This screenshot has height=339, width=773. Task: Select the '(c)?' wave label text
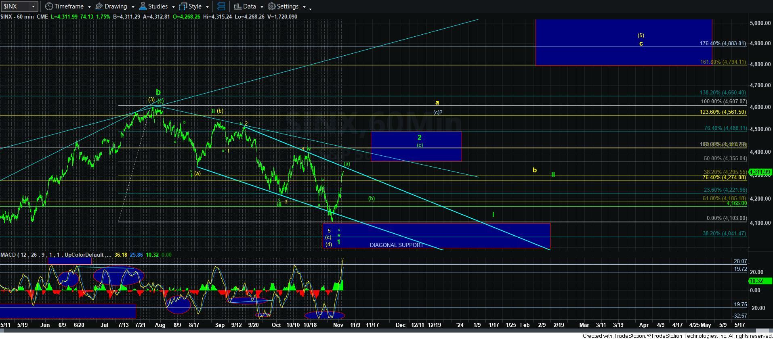(x=438, y=113)
